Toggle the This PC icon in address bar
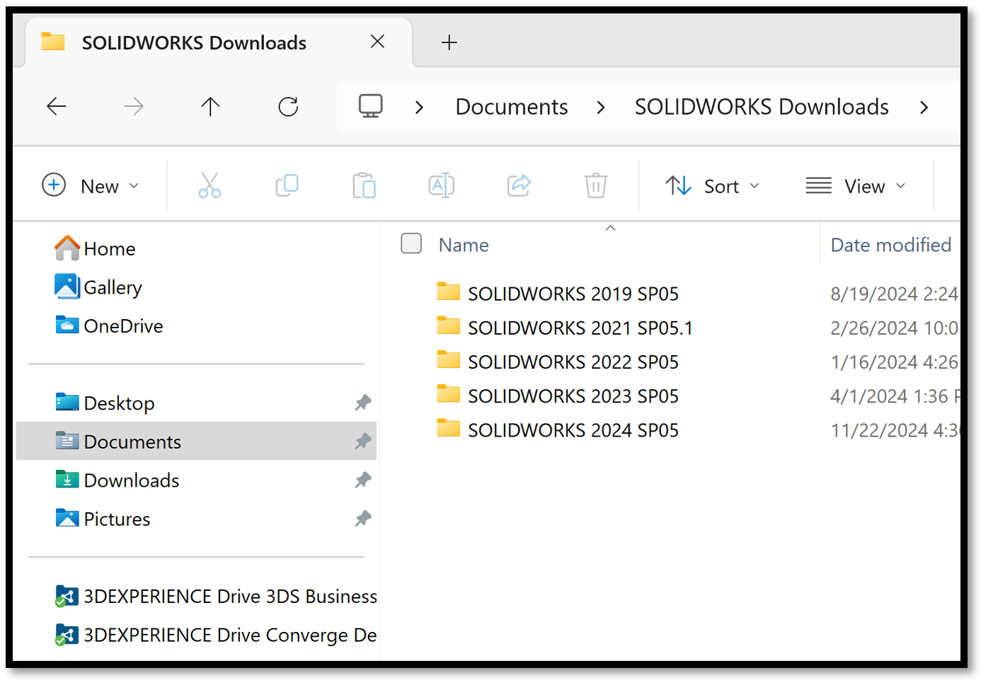The height and width of the screenshot is (680, 981). (370, 106)
